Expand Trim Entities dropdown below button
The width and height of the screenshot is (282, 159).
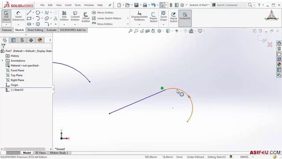point(64,25)
